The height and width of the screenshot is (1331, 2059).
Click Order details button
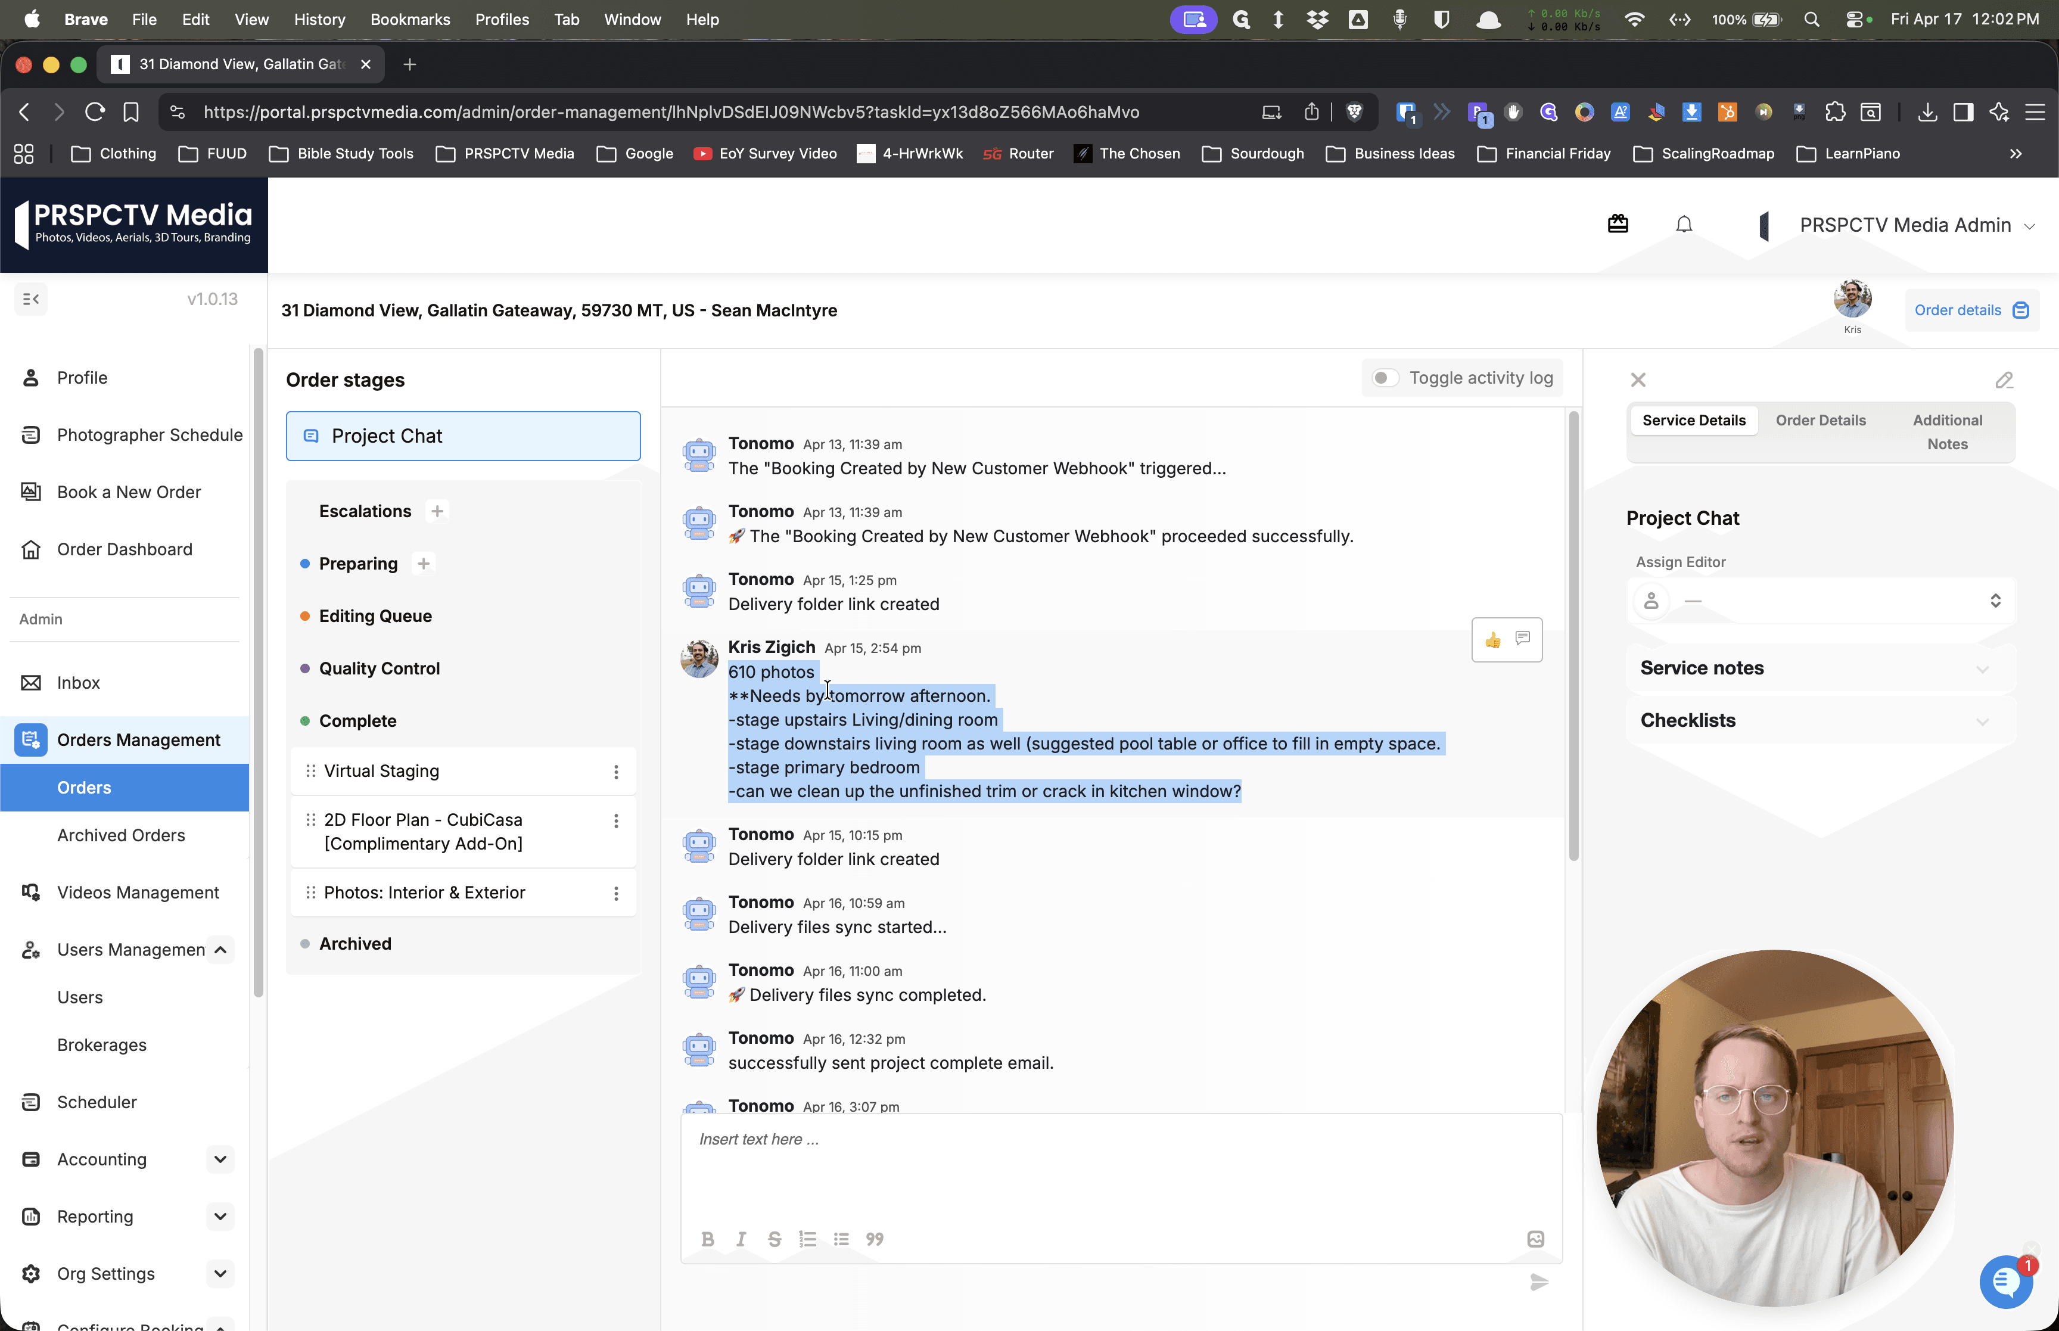click(1971, 310)
